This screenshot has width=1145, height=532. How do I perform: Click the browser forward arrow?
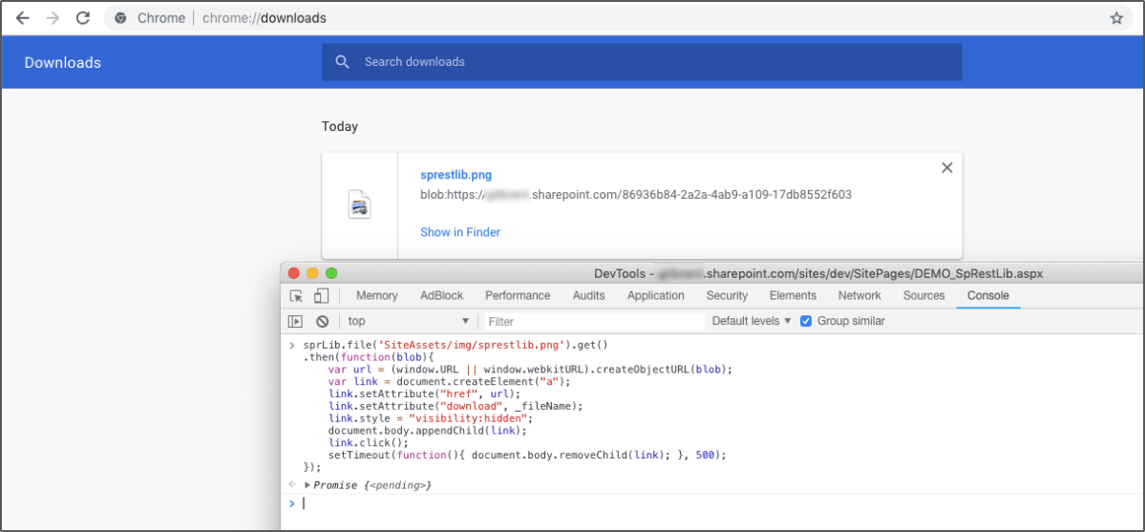[x=53, y=18]
